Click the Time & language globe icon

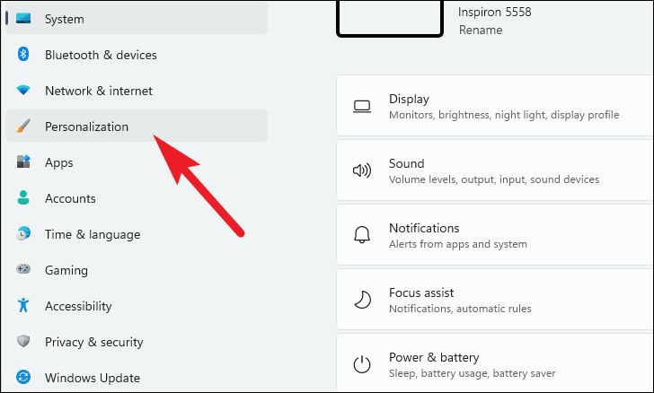[24, 234]
